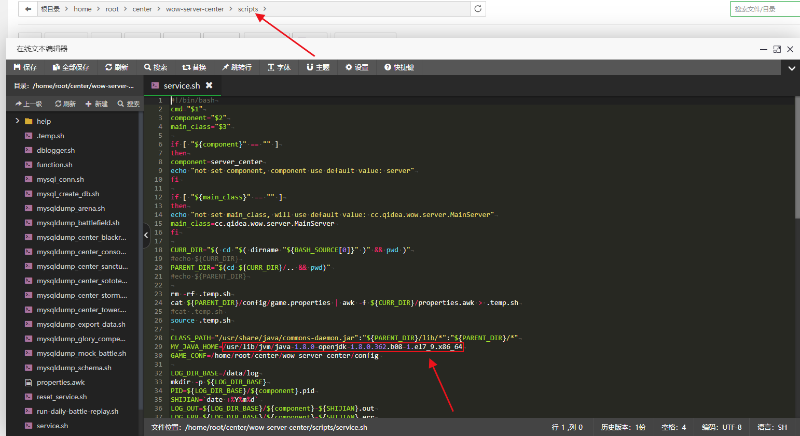This screenshot has width=800, height=436.
Task: Click the Save (保存) toolbar button
Action: pos(25,67)
